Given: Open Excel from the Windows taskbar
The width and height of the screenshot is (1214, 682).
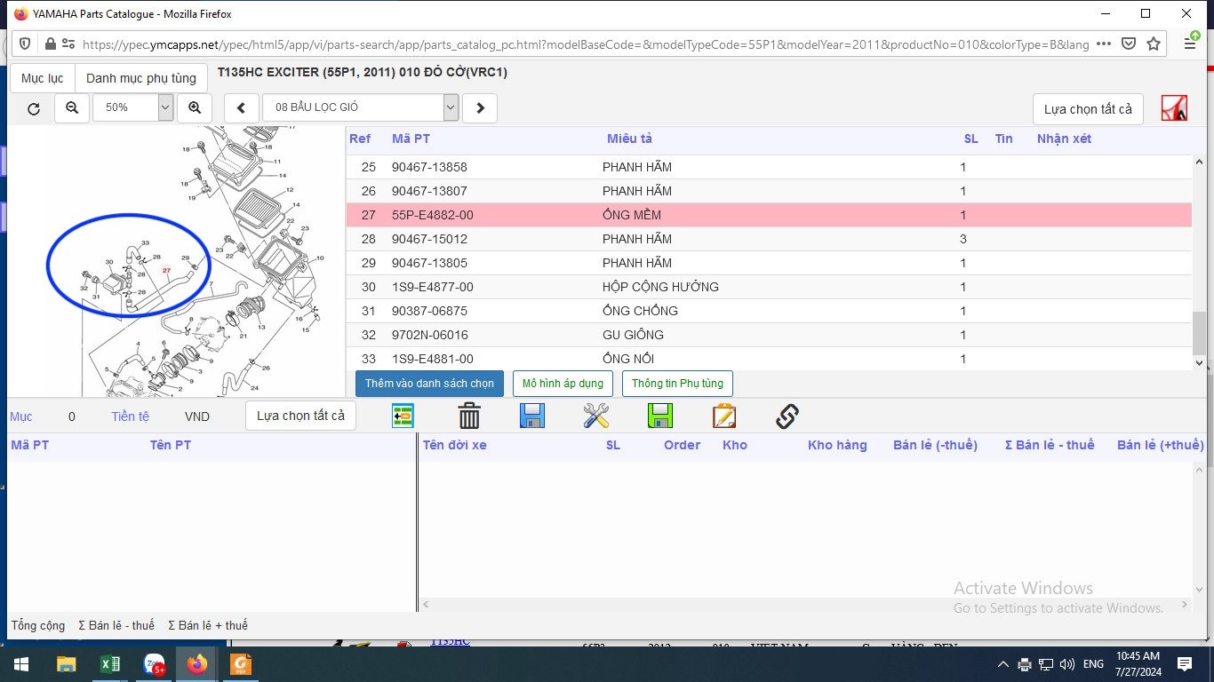Looking at the screenshot, I should point(110,664).
